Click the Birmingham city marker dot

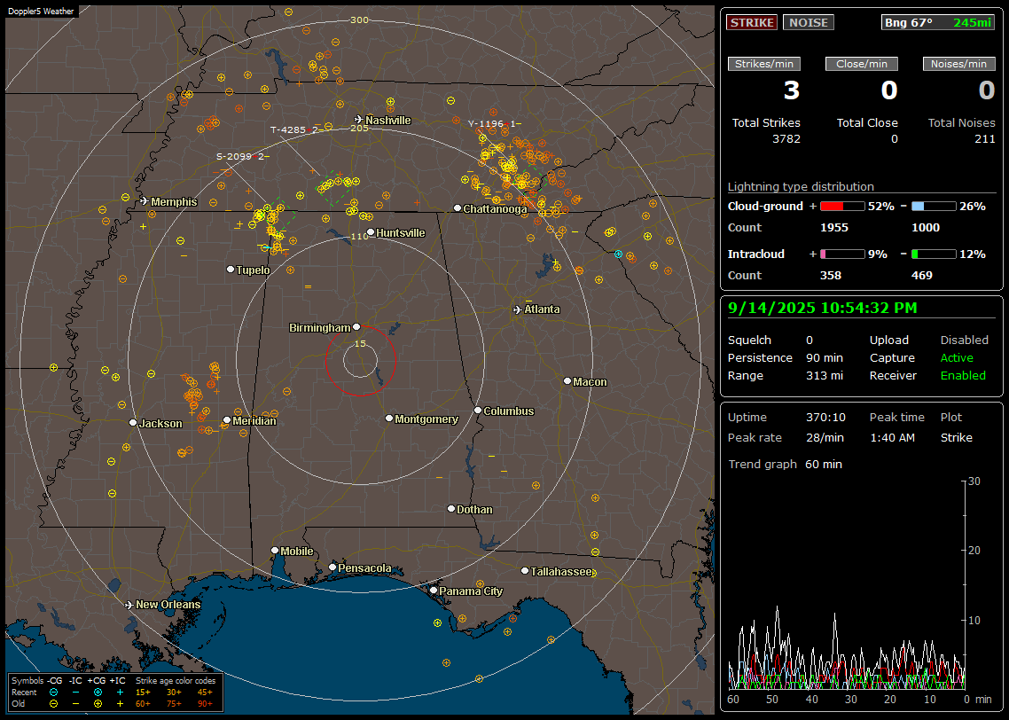click(x=356, y=327)
